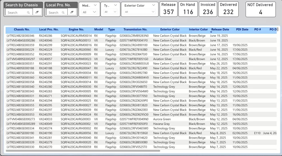This screenshot has width=282, height=156.
Task: Click the Aurora Green exterior color cell
Action: point(162,119)
